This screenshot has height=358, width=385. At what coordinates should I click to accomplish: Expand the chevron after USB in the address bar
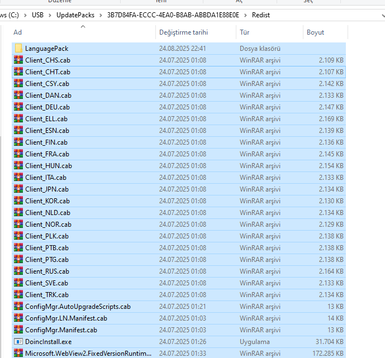(x=50, y=15)
